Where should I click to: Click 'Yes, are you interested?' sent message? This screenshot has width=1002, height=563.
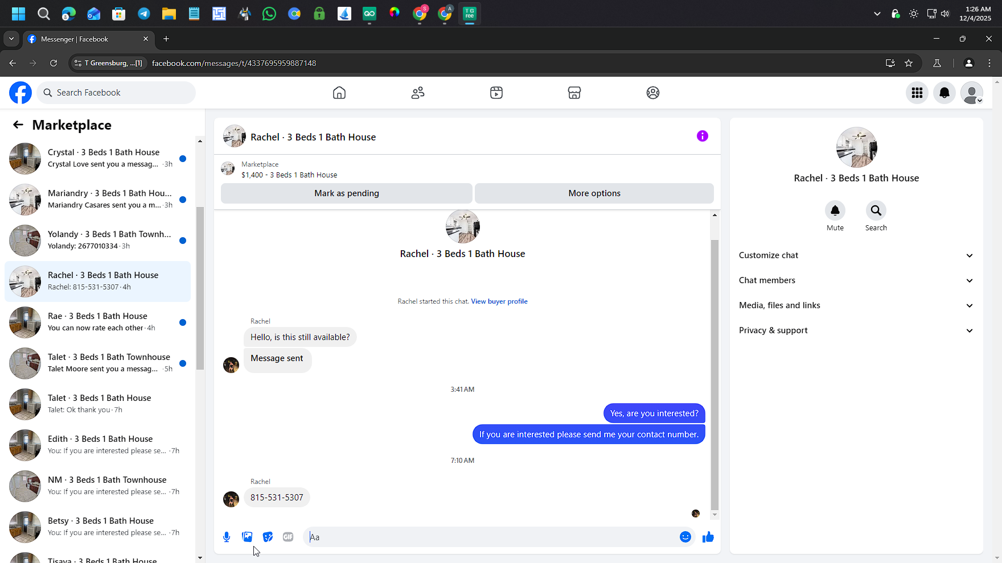coord(654,413)
